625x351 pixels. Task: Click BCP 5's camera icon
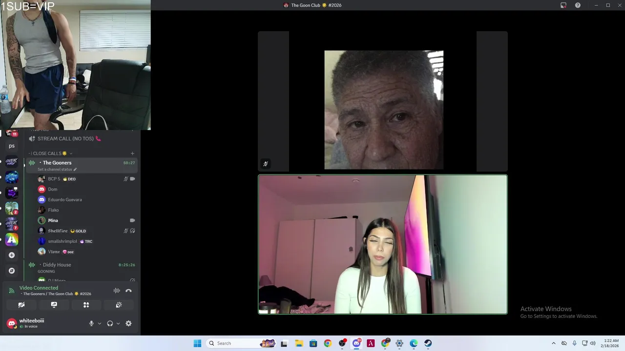point(132,179)
